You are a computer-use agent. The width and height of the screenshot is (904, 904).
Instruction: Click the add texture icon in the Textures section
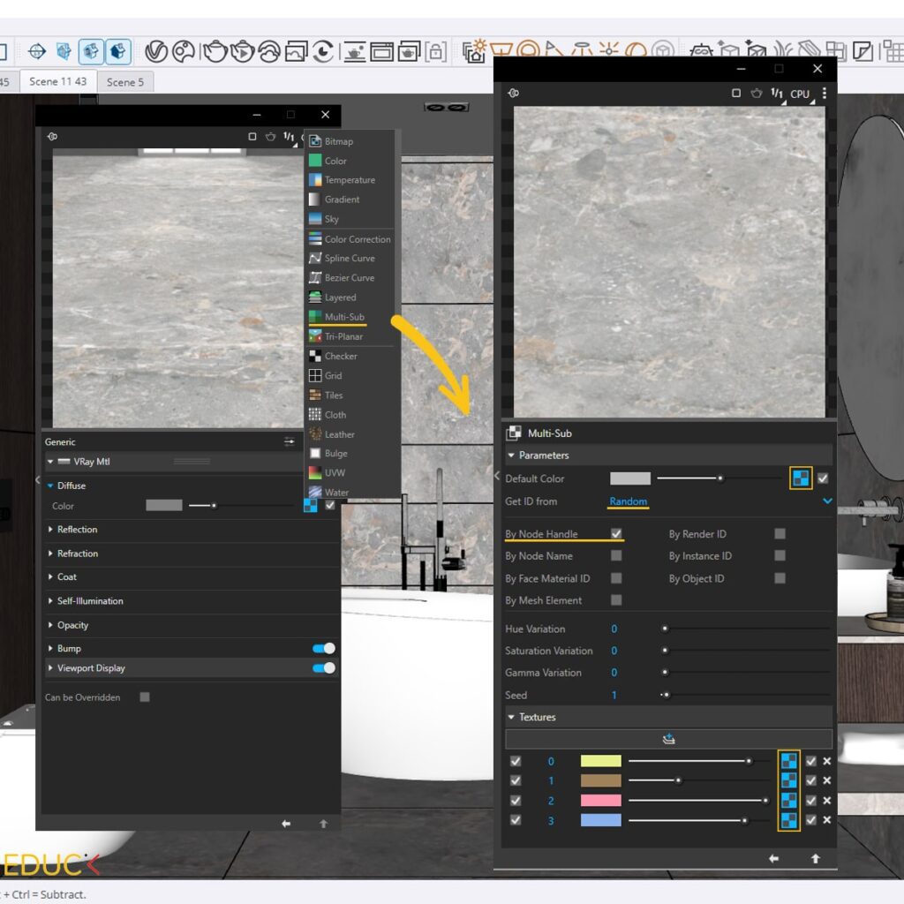click(668, 739)
